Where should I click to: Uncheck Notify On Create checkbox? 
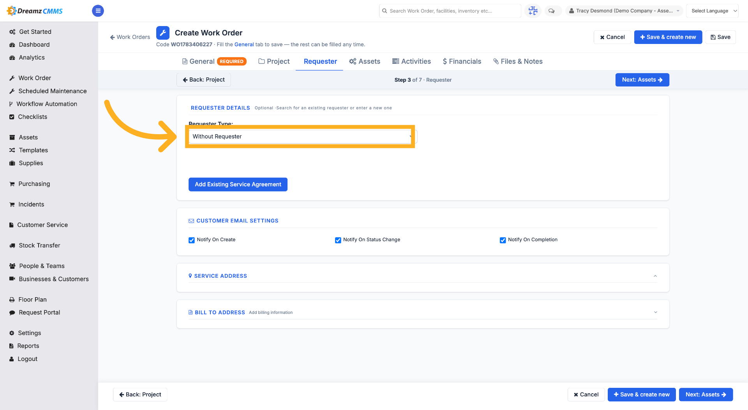(x=192, y=240)
